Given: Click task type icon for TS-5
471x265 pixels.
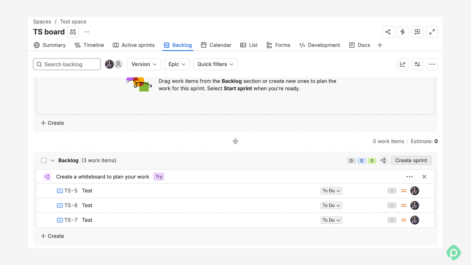Looking at the screenshot, I should 60,191.
